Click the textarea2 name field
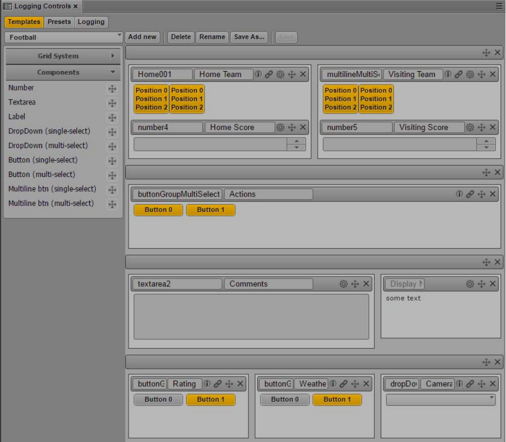 click(x=177, y=284)
